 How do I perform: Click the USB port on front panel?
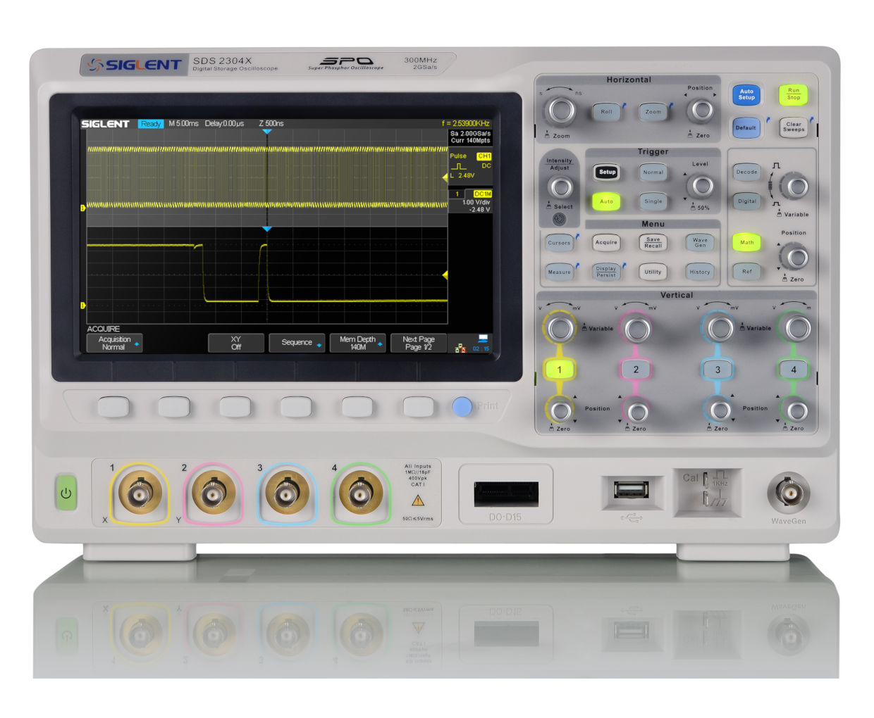click(x=631, y=490)
